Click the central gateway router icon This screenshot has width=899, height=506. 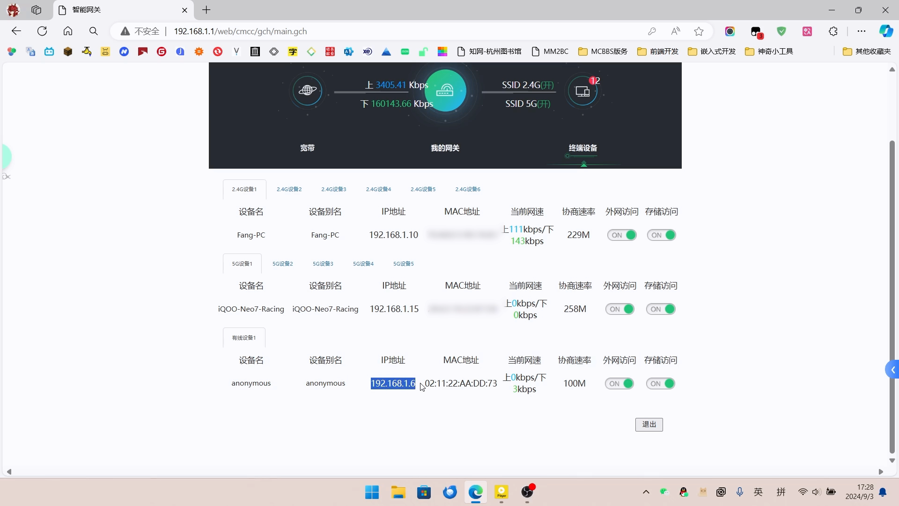pos(445,90)
